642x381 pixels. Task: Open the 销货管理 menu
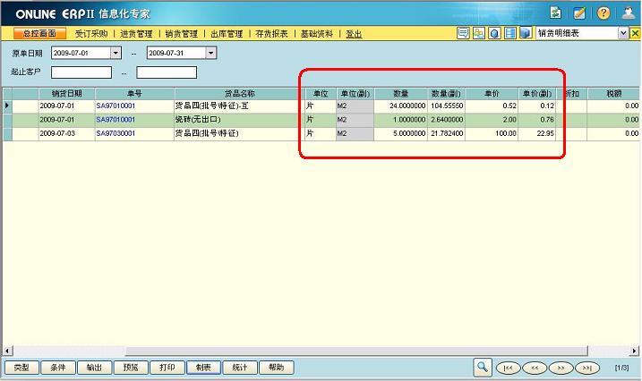[182, 33]
